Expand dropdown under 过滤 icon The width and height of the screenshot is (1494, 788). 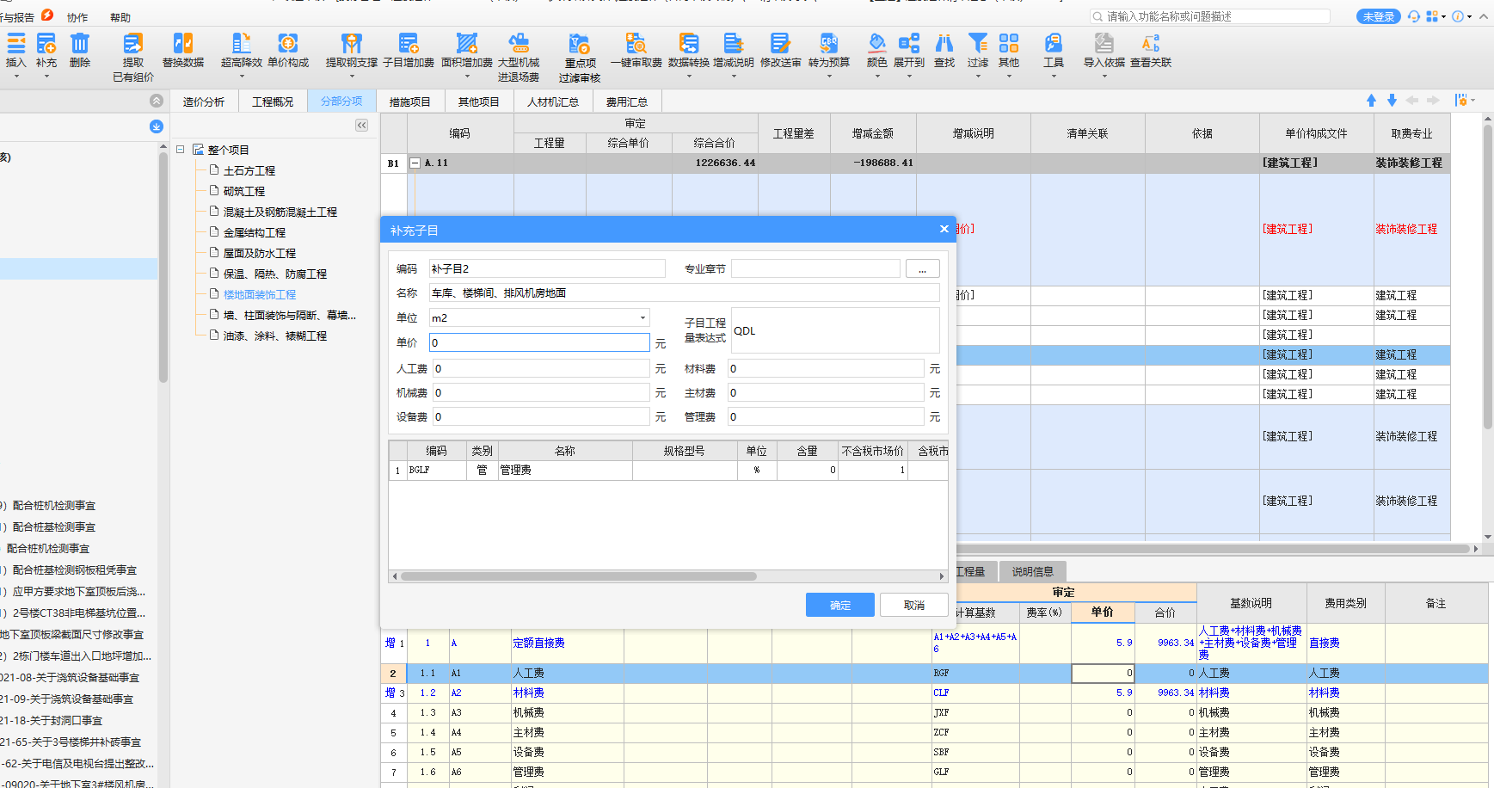(x=978, y=77)
